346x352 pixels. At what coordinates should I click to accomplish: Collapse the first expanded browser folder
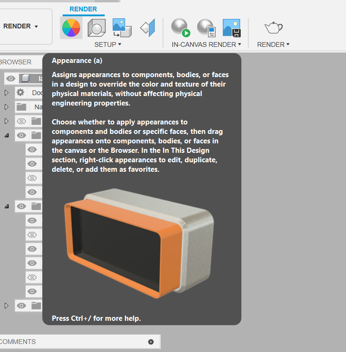[x=7, y=135]
